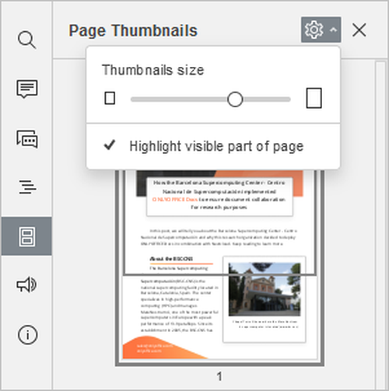Image resolution: width=389 pixels, height=391 pixels.
Task: Open the Search panel icon
Action: click(x=26, y=40)
